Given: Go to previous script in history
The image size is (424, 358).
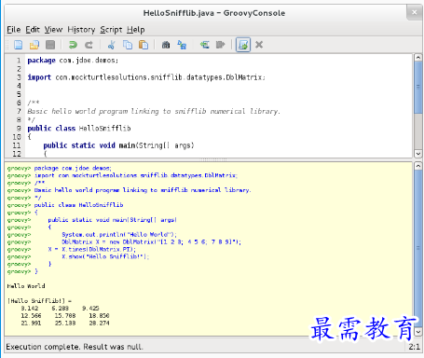Looking at the screenshot, I should pos(204,45).
